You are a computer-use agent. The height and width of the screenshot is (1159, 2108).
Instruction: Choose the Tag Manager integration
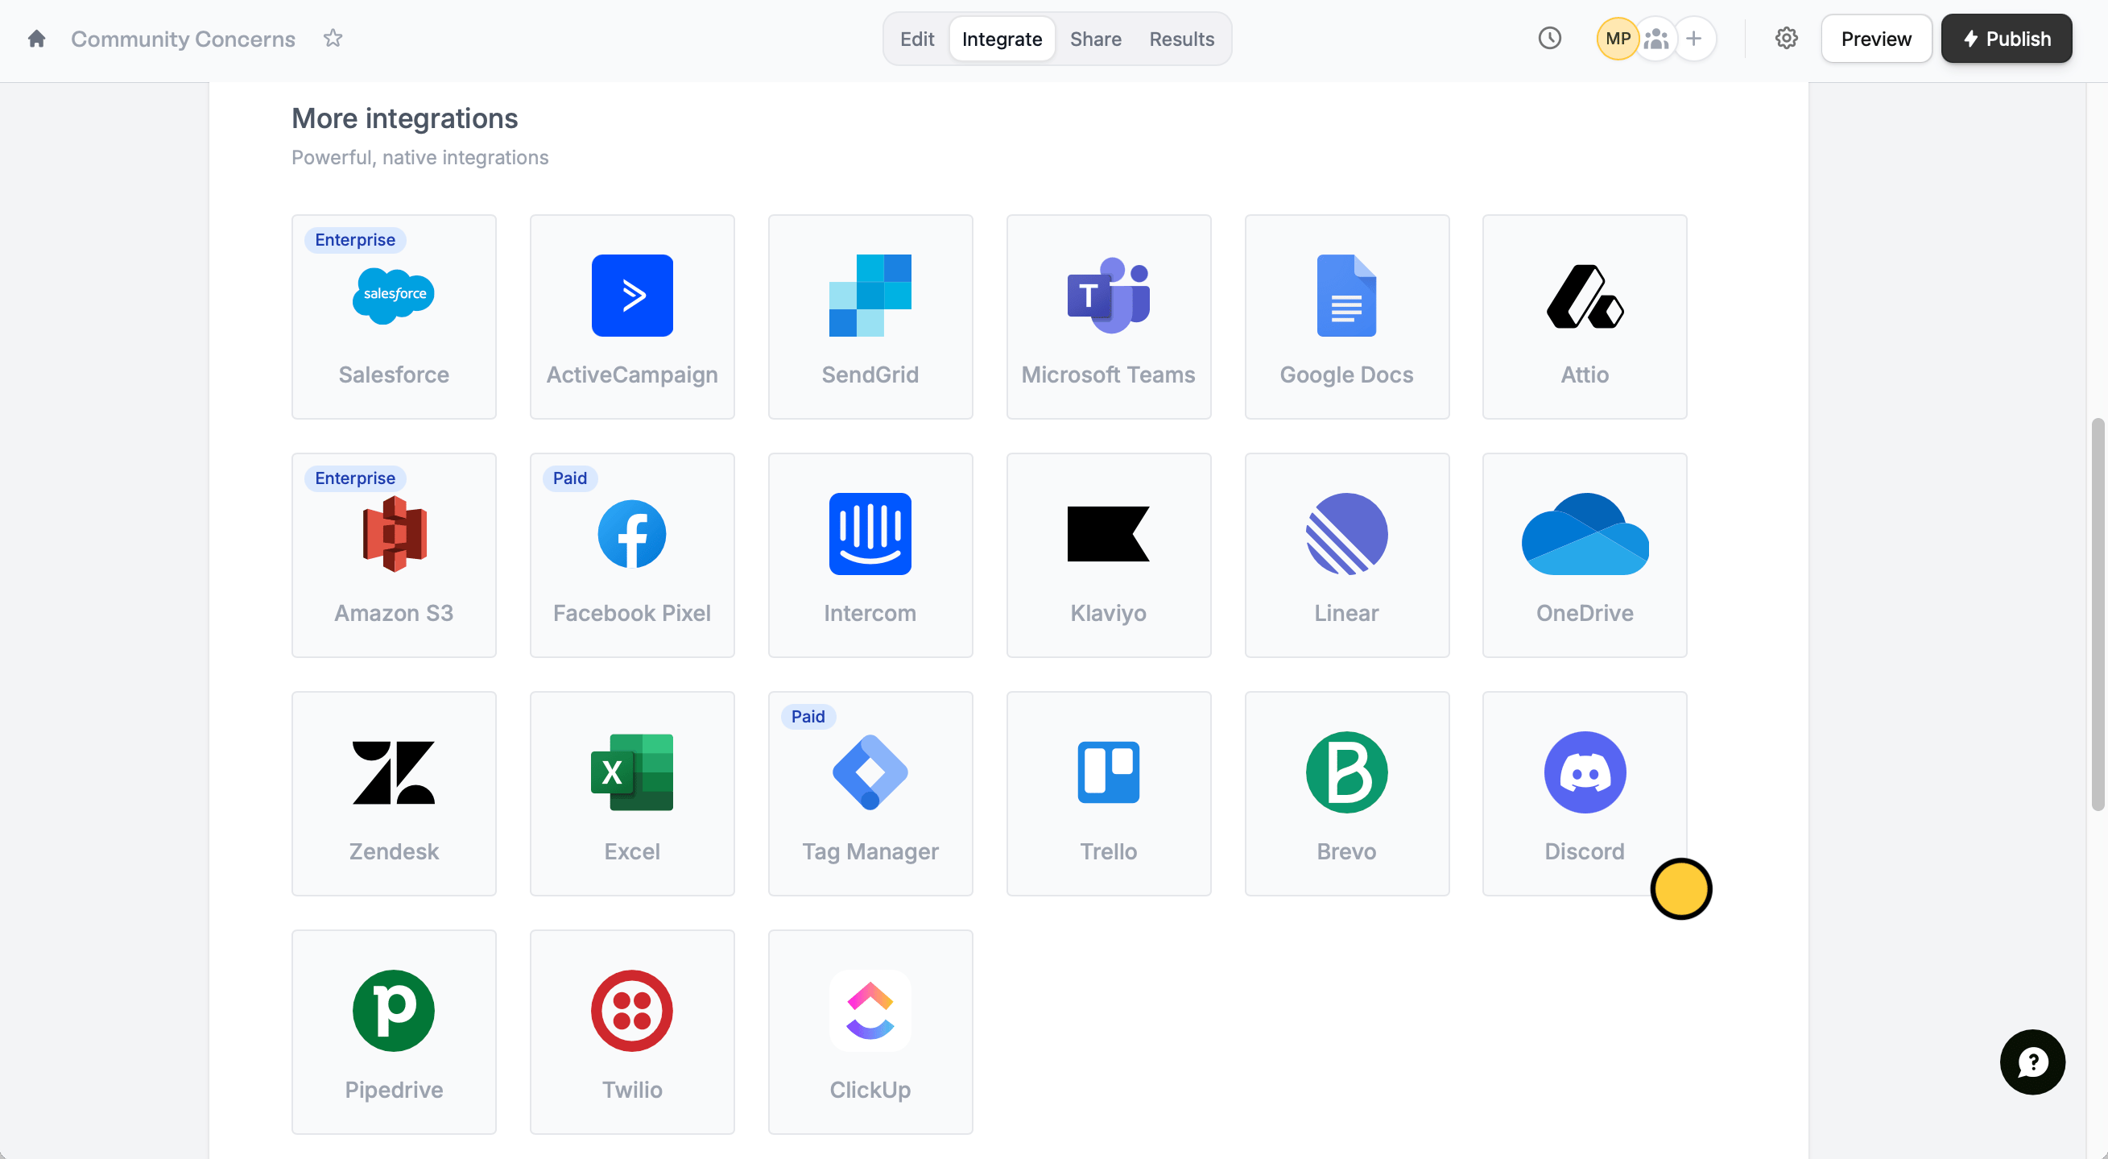click(870, 793)
